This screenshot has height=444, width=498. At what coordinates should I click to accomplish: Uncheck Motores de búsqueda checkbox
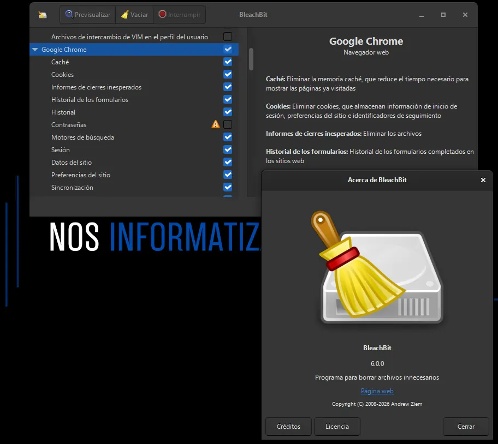[228, 137]
